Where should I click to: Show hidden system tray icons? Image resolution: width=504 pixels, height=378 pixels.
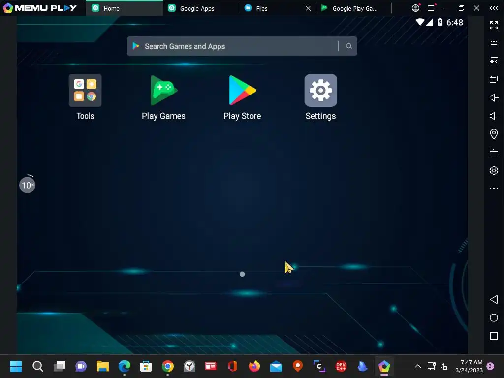pyautogui.click(x=417, y=366)
